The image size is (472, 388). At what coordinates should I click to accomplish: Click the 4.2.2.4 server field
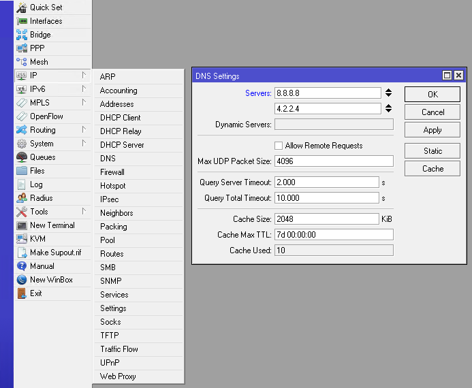(x=328, y=109)
